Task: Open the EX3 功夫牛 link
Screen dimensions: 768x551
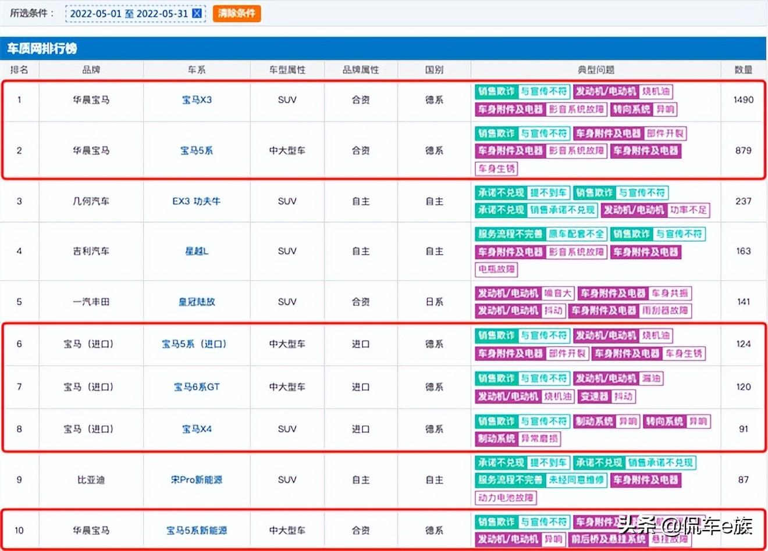Action: point(197,201)
